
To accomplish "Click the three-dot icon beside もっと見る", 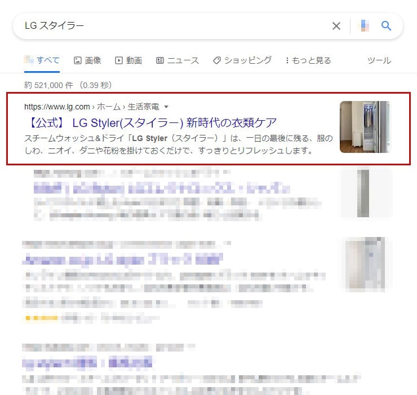I will [287, 60].
